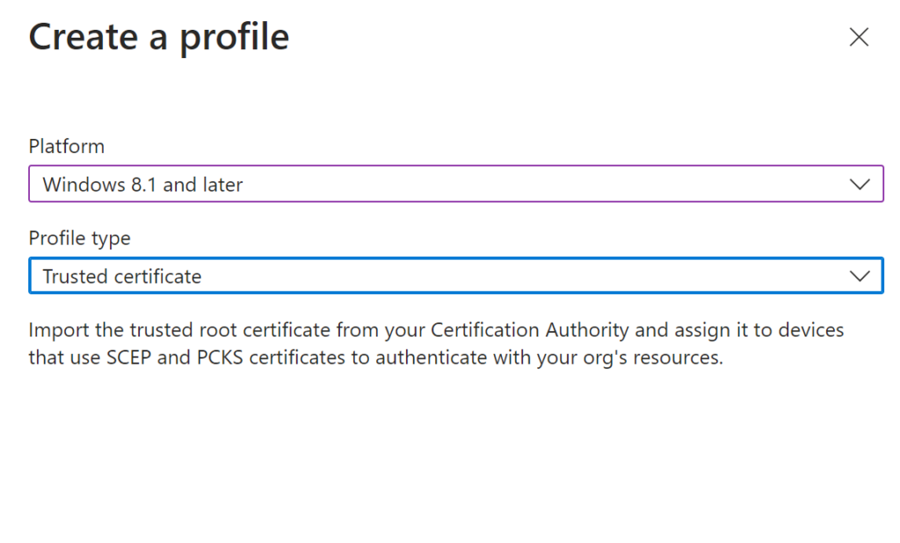Click the downward caret beside Trusted certificate
The height and width of the screenshot is (543, 900).
click(860, 276)
